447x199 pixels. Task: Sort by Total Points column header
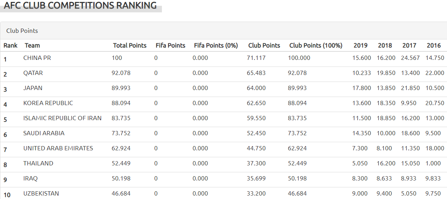pyautogui.click(x=130, y=46)
